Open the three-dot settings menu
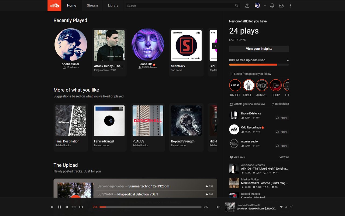The height and width of the screenshot is (216, 345). (290, 5)
